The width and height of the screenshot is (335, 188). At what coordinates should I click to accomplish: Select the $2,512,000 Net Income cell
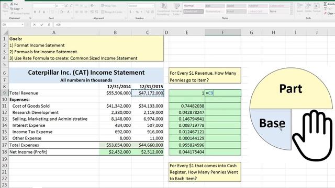(148, 152)
